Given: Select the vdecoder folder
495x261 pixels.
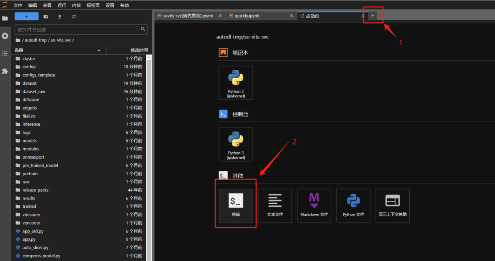Looking at the screenshot, I should pyautogui.click(x=79, y=215).
